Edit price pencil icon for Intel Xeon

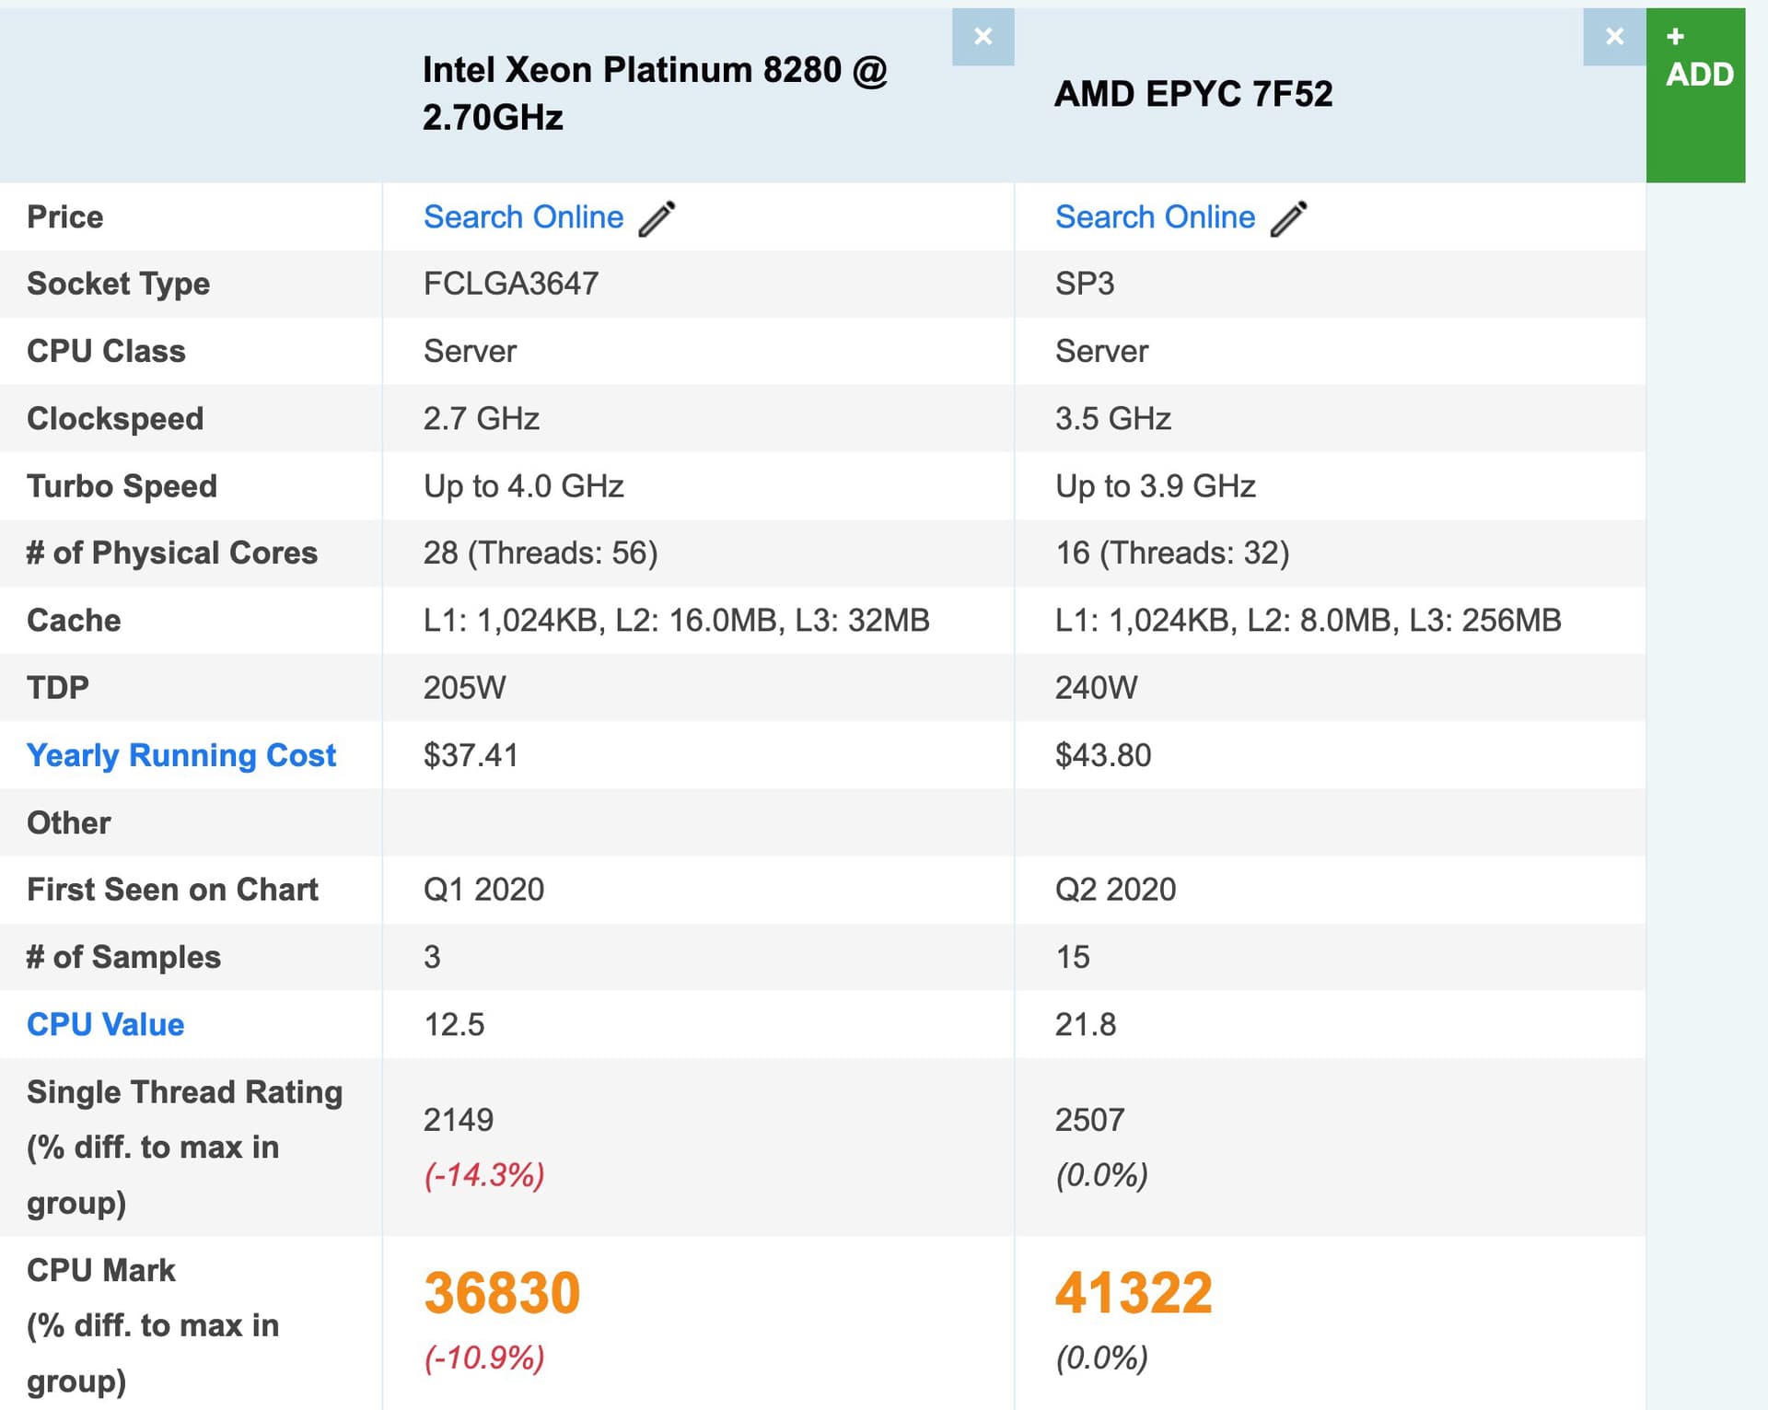tap(657, 218)
